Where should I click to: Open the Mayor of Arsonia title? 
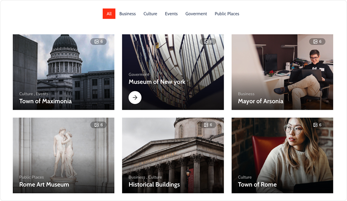tap(261, 101)
